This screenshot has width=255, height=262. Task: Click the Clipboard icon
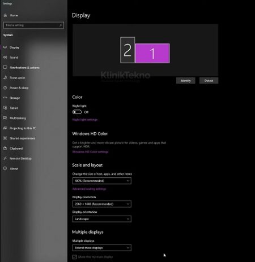coord(5,149)
